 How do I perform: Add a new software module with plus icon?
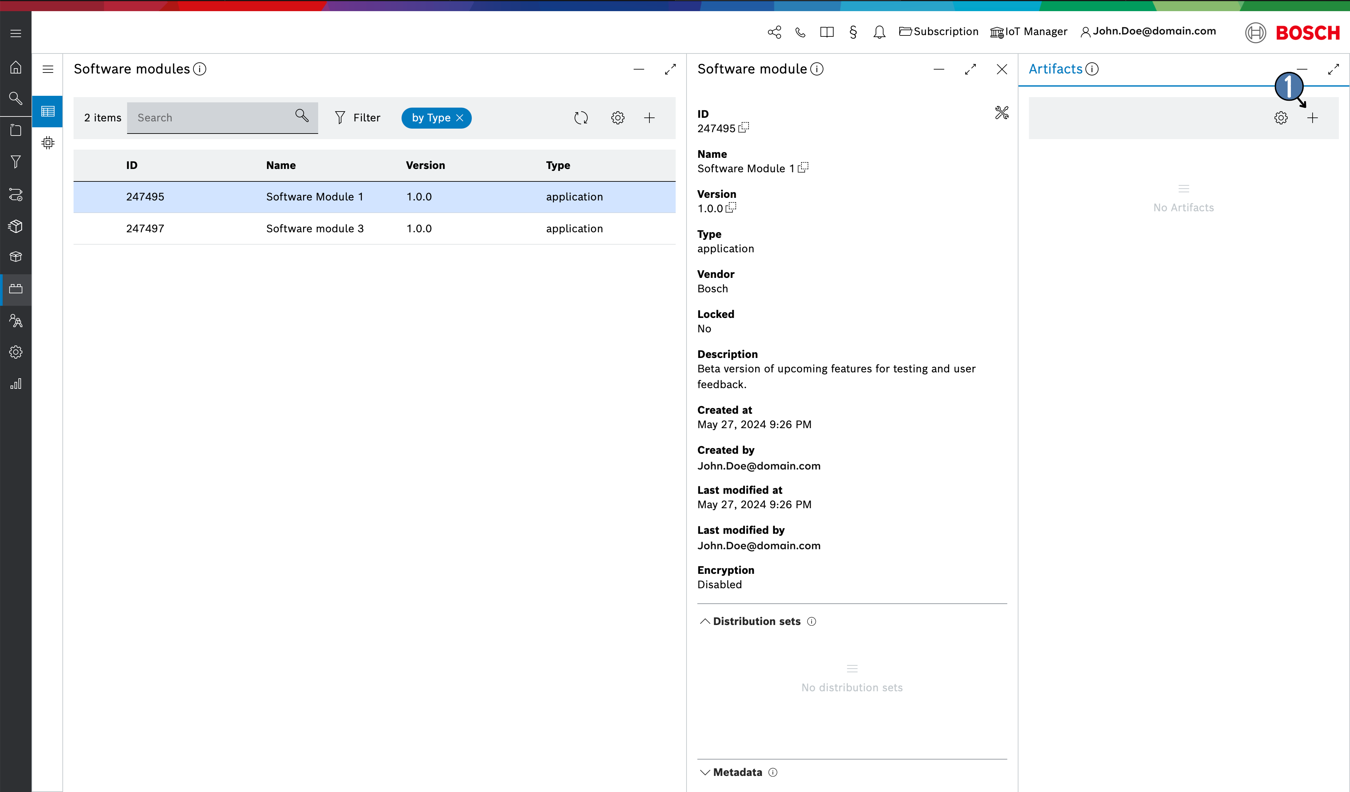[x=649, y=118]
